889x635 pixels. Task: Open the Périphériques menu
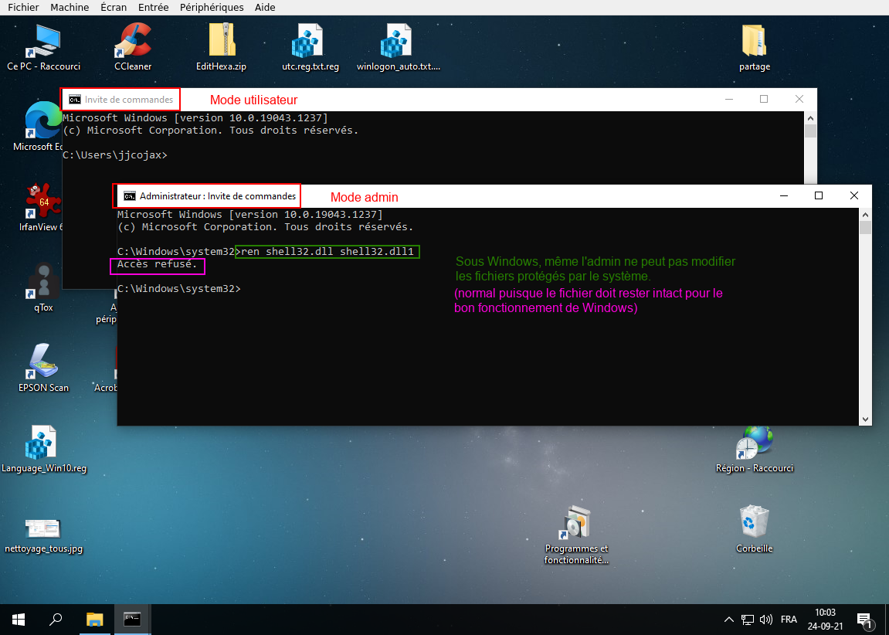[212, 7]
